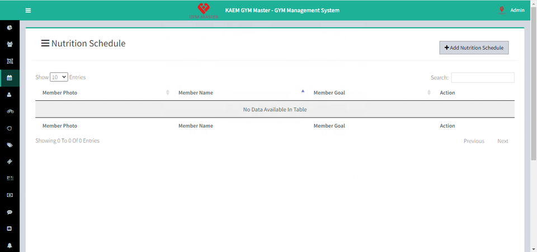This screenshot has width=537, height=252.
Task: Focus the Search input field
Action: [x=483, y=77]
